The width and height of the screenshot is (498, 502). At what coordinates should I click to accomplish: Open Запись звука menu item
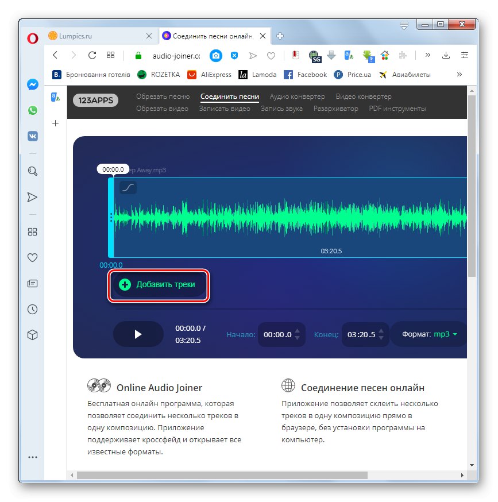281,109
